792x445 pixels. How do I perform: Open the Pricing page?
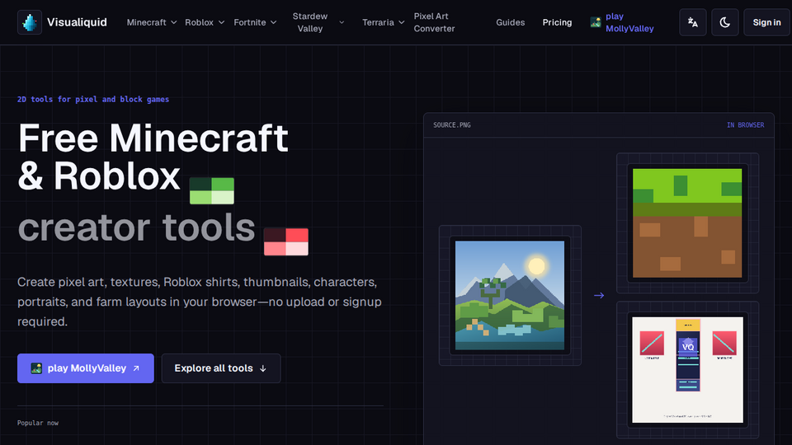pos(557,22)
